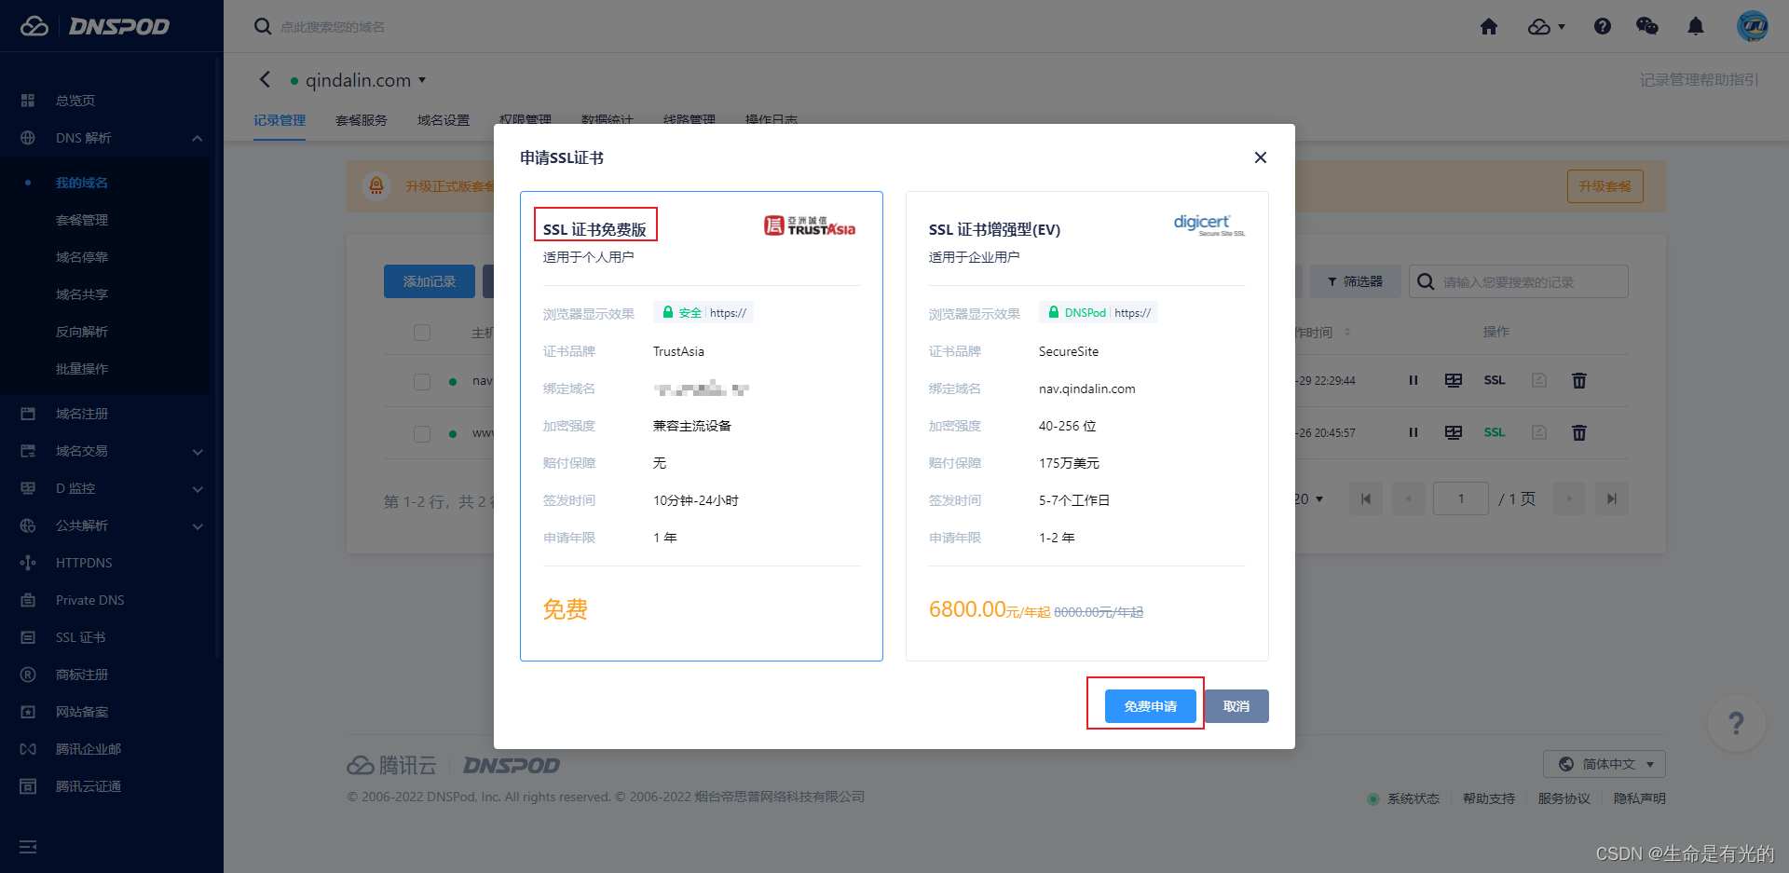1789x873 pixels.
Task: Click monitor icon in the 22:29:44 row
Action: point(1454,380)
